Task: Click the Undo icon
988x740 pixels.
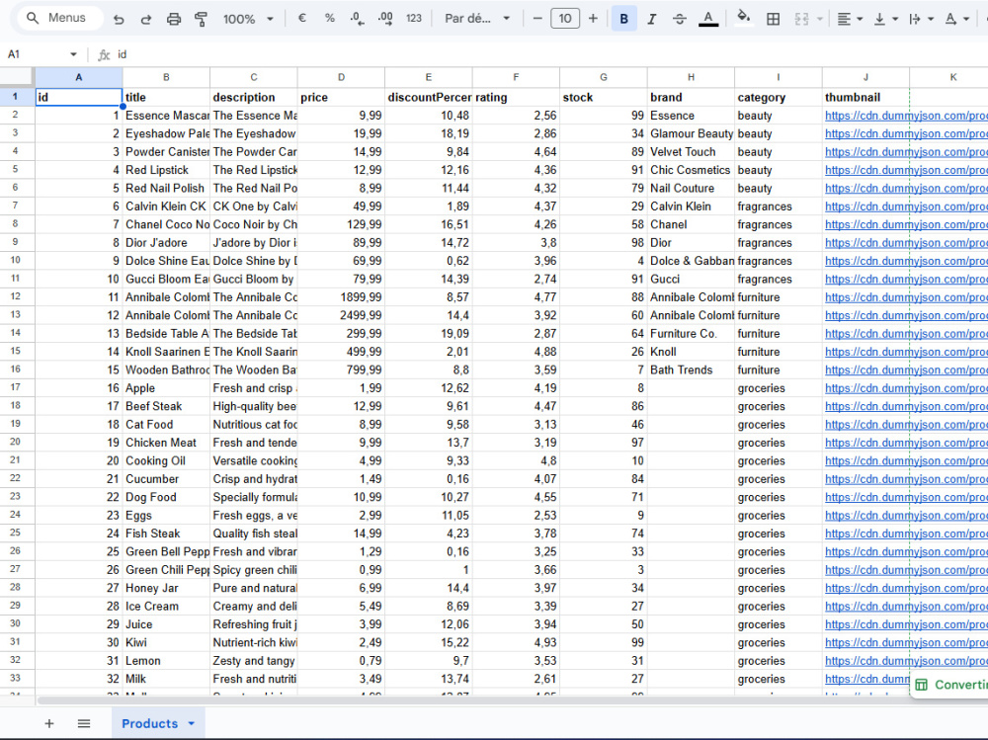Action: (x=119, y=19)
